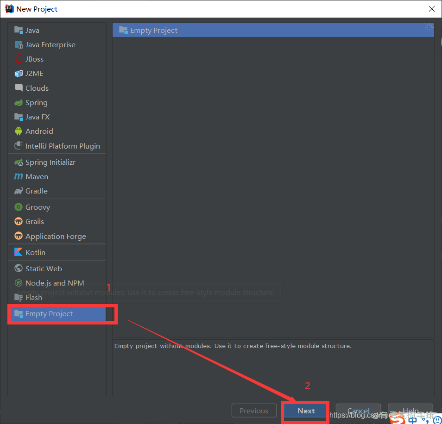
Task: Select Empty Project in the left list
Action: 49,314
